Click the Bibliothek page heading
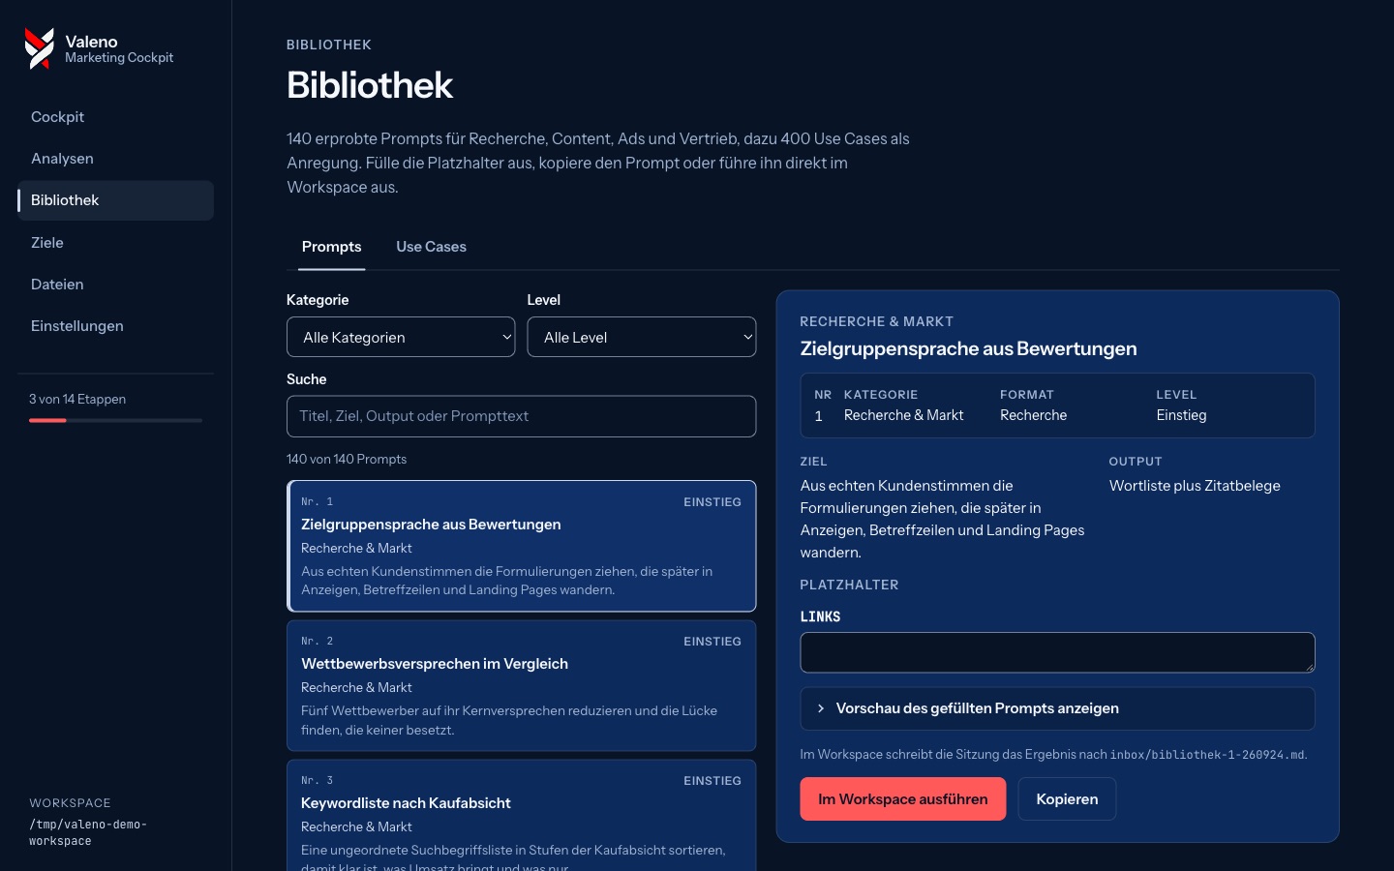1394x871 pixels. (370, 85)
